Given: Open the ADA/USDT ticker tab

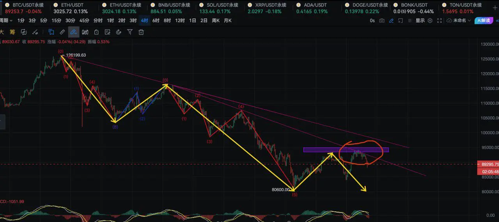Looking at the screenshot, I should click(x=312, y=8).
